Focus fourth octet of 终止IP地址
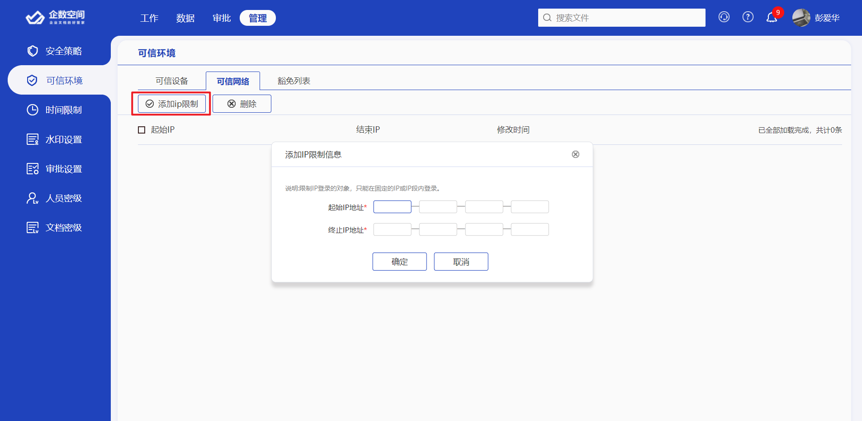862x421 pixels. pos(530,230)
